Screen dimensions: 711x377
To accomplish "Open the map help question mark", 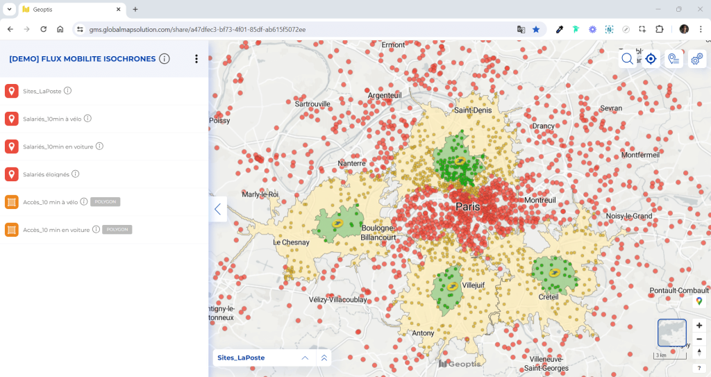I will [x=699, y=368].
